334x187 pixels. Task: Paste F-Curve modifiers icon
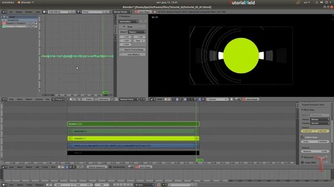(145, 22)
